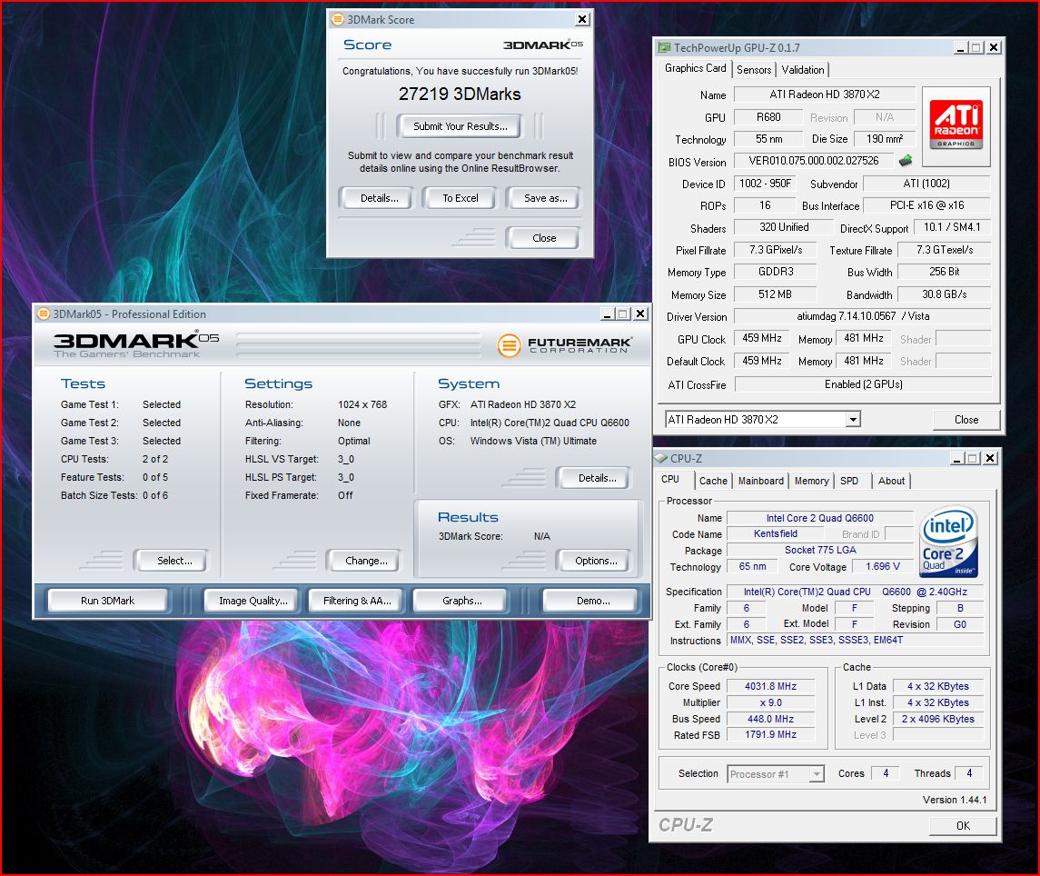Launch the Demo in 3DMark05
The height and width of the screenshot is (876, 1040).
coord(592,601)
